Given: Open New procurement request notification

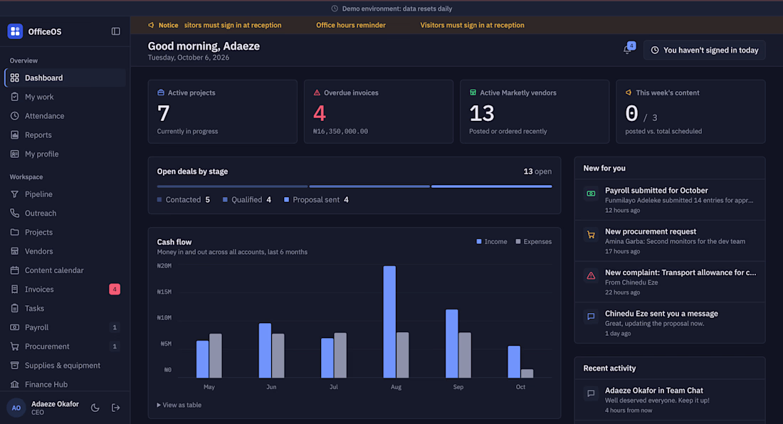Looking at the screenshot, I should coord(670,241).
